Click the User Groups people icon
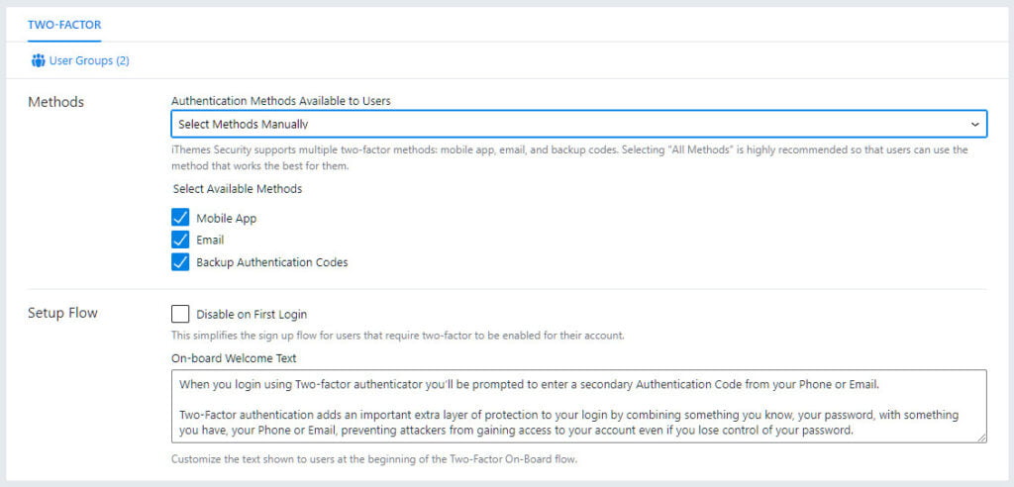This screenshot has height=487, width=1014. pyautogui.click(x=38, y=60)
